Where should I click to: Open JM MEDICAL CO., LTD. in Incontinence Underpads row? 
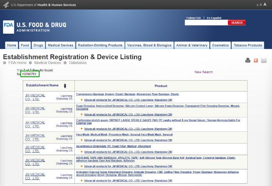35,149
